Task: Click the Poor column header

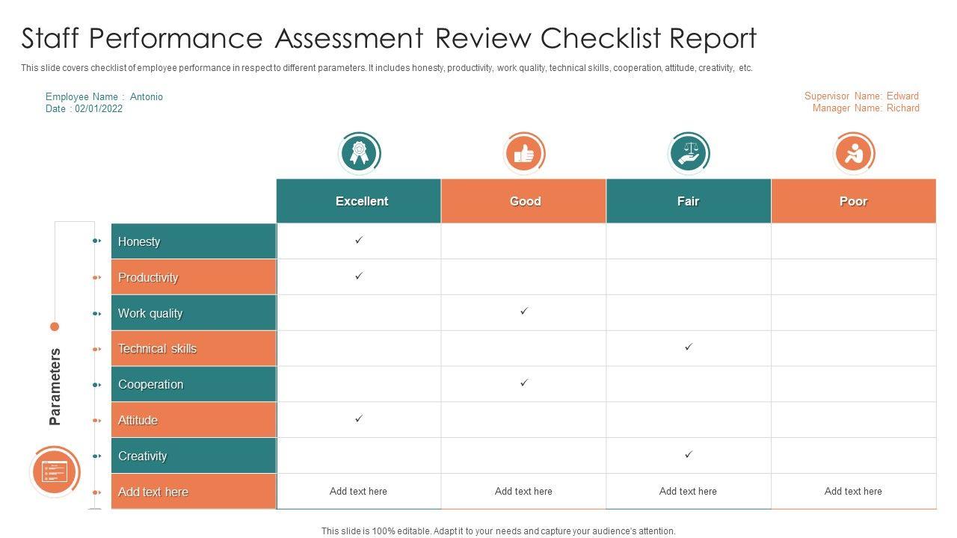Action: 853,201
